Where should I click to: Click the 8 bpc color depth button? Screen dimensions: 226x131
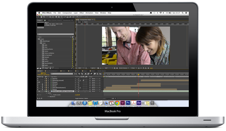coord(46,68)
